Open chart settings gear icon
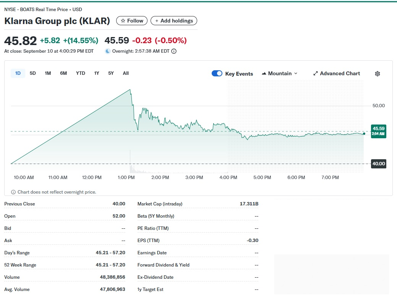 pyautogui.click(x=377, y=74)
